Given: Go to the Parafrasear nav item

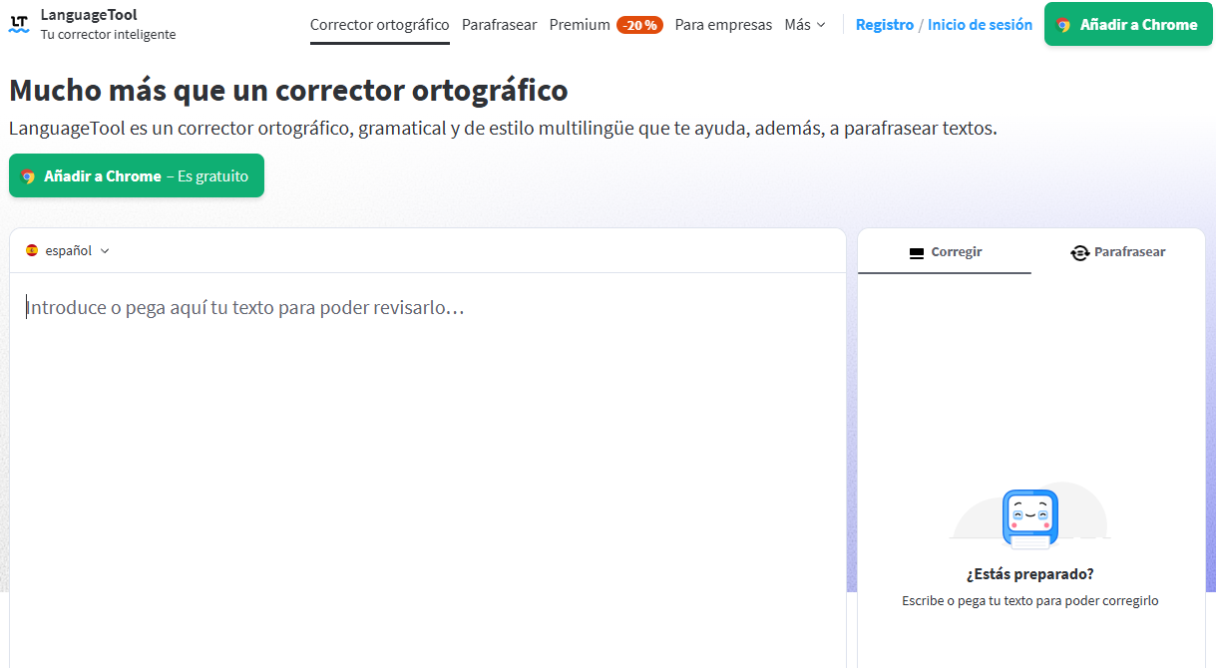Looking at the screenshot, I should tap(500, 25).
